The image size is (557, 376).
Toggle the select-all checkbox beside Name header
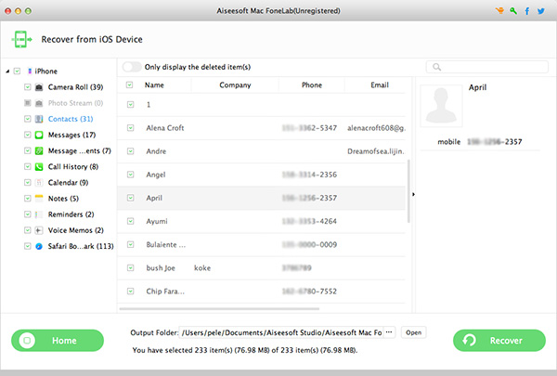[130, 85]
